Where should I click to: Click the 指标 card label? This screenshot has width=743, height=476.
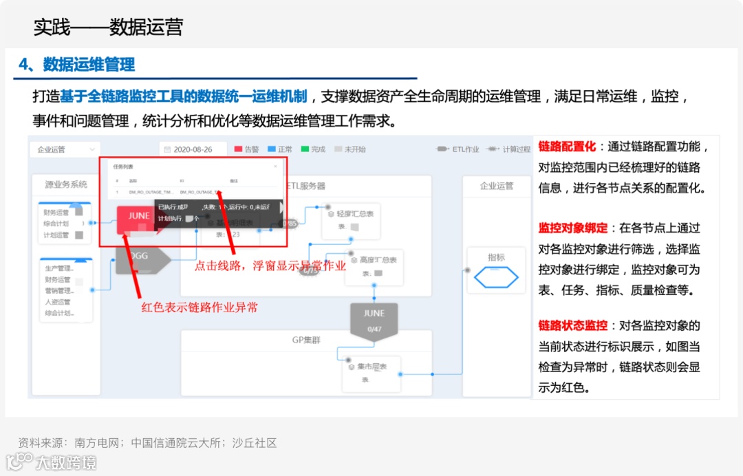(496, 257)
